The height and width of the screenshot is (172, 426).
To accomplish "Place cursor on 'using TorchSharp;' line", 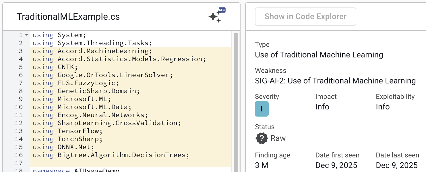I will 67,139.
